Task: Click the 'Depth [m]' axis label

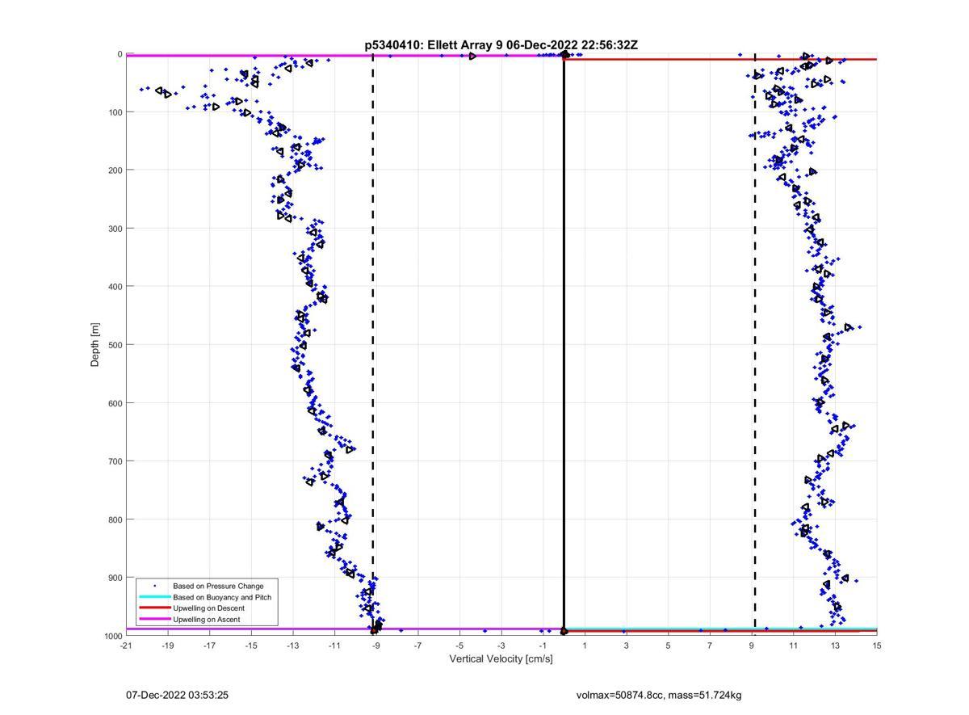Action: 95,345
